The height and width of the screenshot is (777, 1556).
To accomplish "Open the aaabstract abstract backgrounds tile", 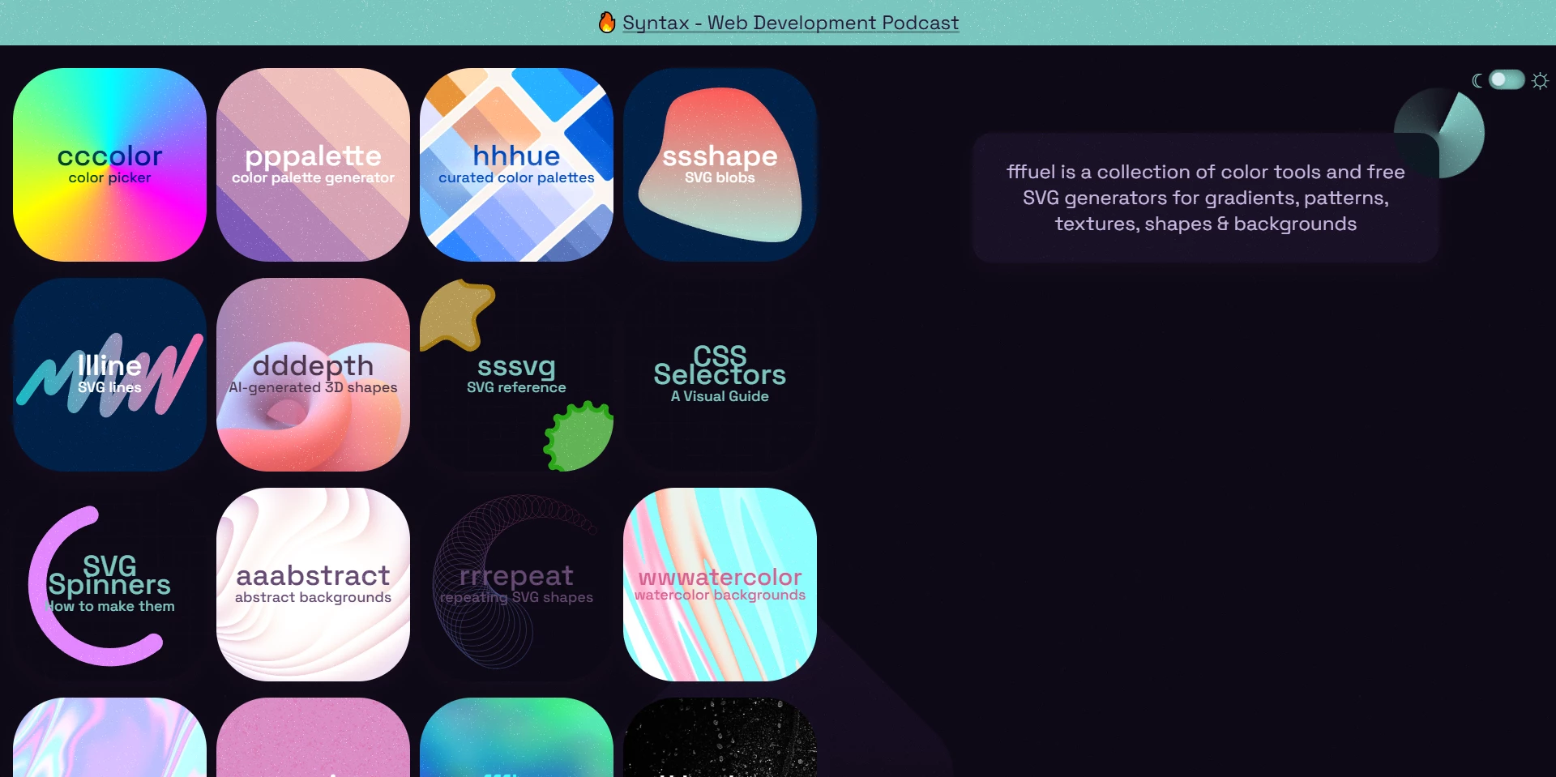I will (313, 584).
